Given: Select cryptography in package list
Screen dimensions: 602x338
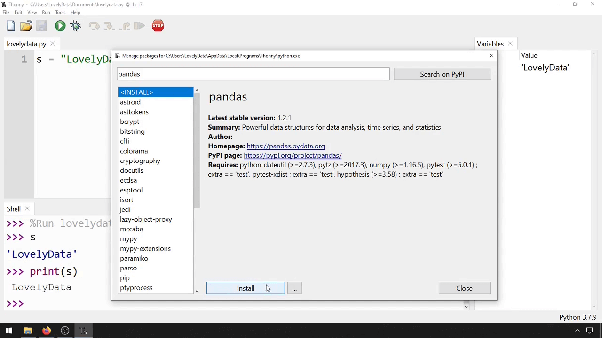Looking at the screenshot, I should tap(155, 161).
